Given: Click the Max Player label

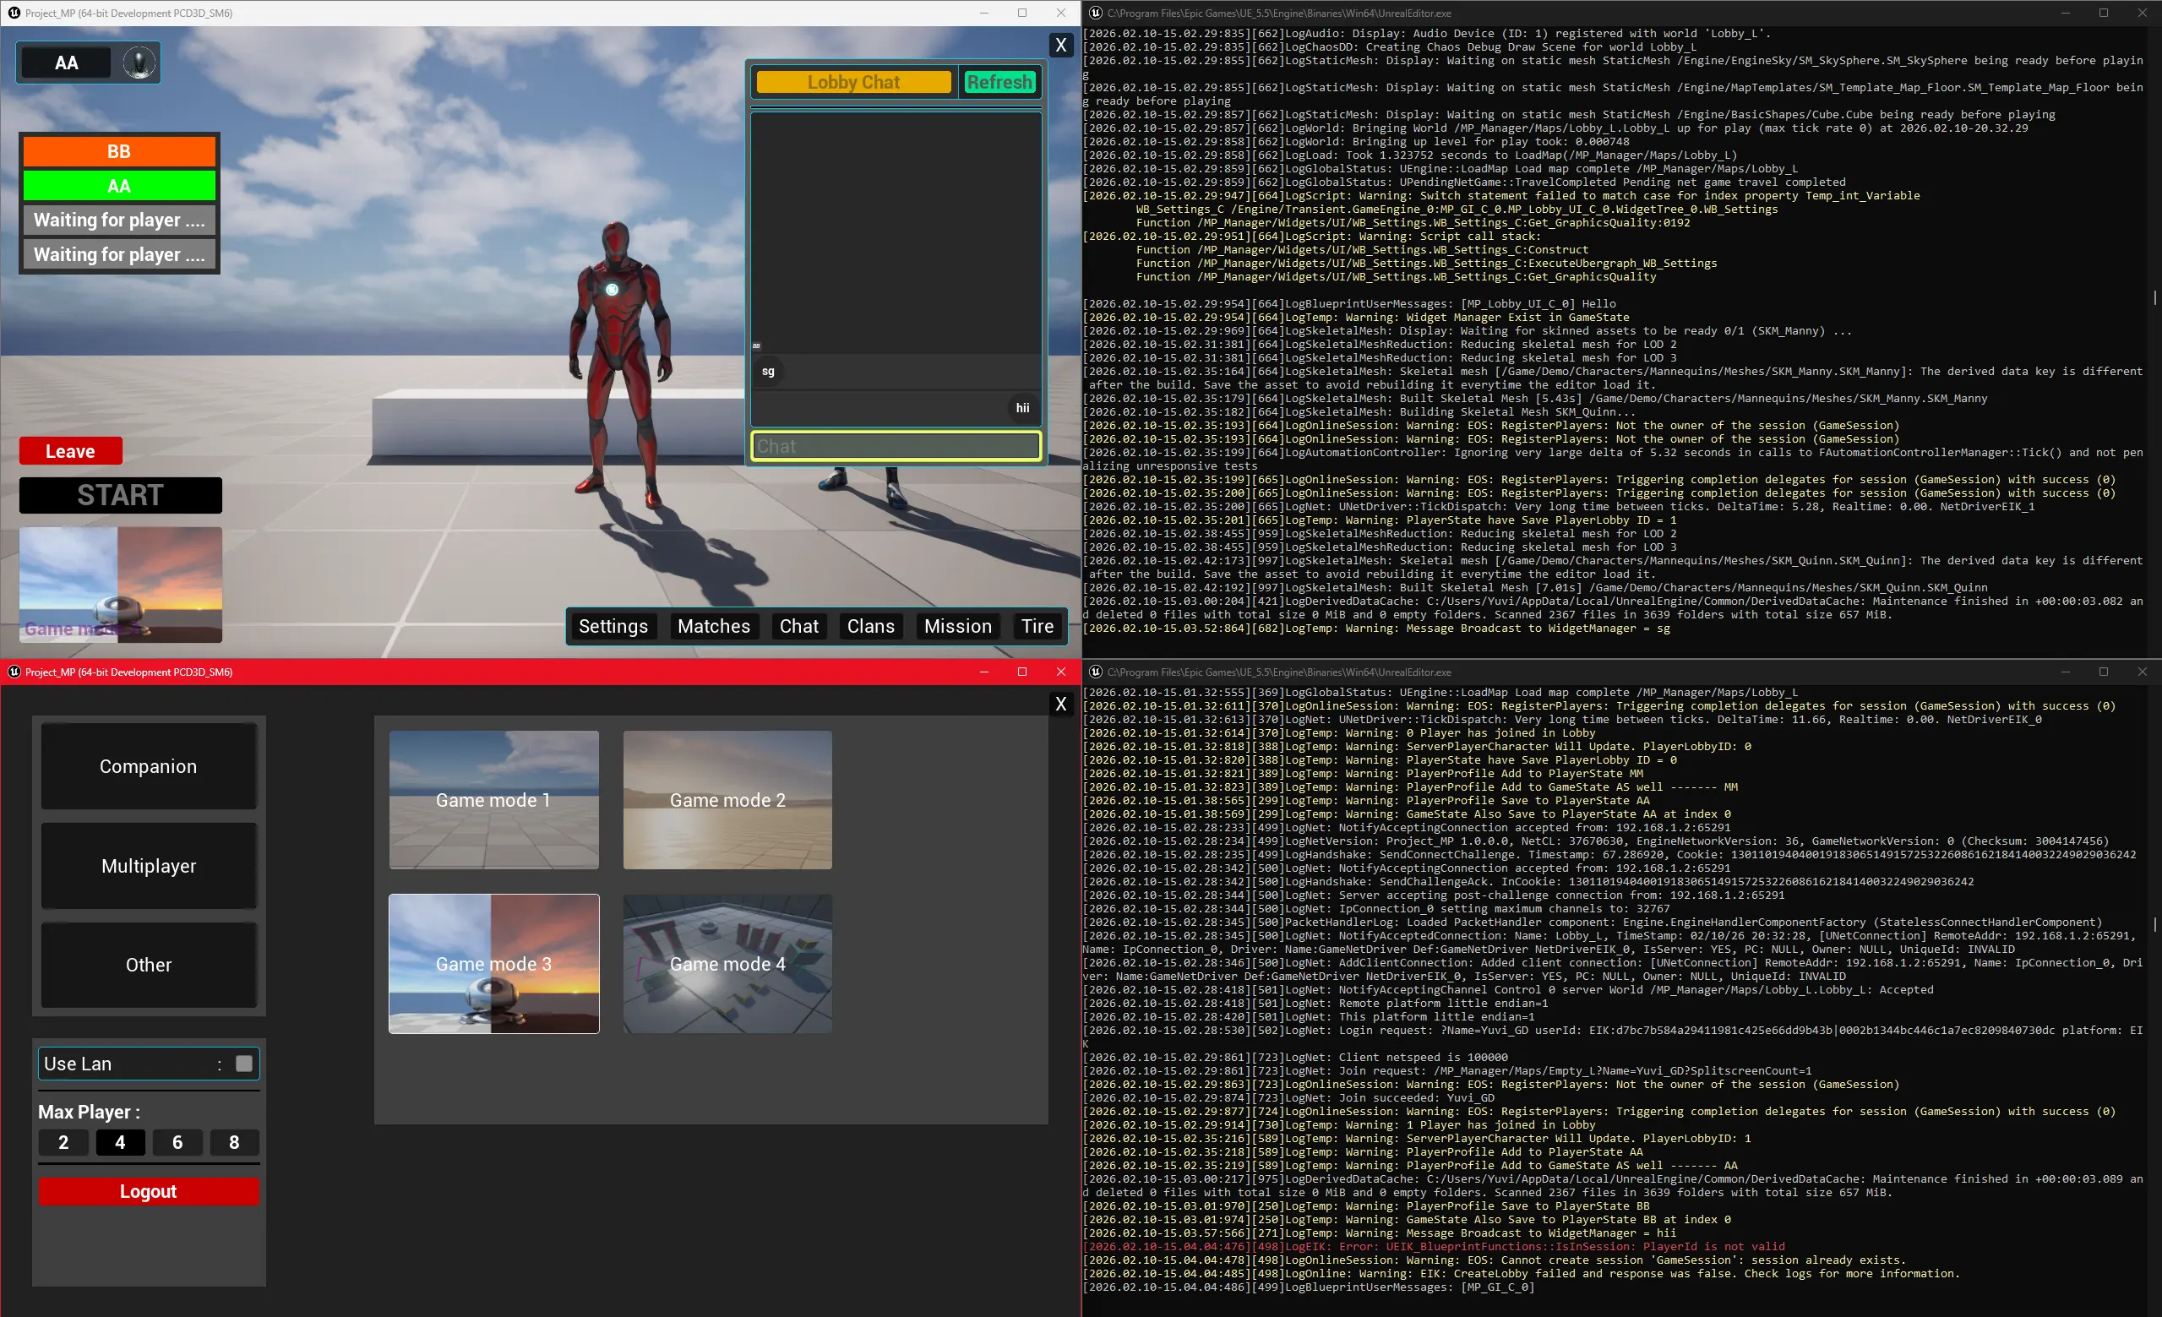Looking at the screenshot, I should click(89, 1112).
